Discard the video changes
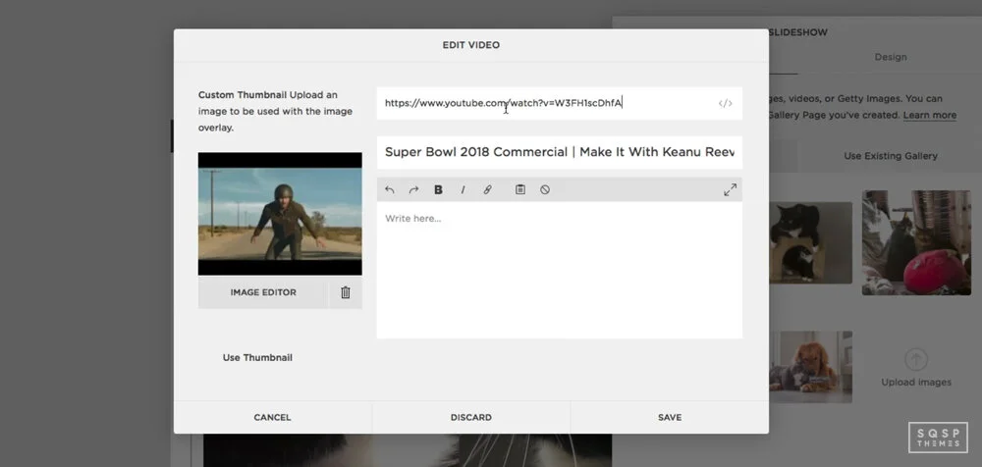The image size is (982, 467). coord(471,418)
